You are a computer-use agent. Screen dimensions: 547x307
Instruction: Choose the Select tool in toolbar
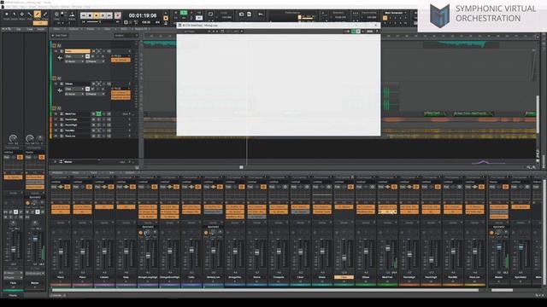14,15
